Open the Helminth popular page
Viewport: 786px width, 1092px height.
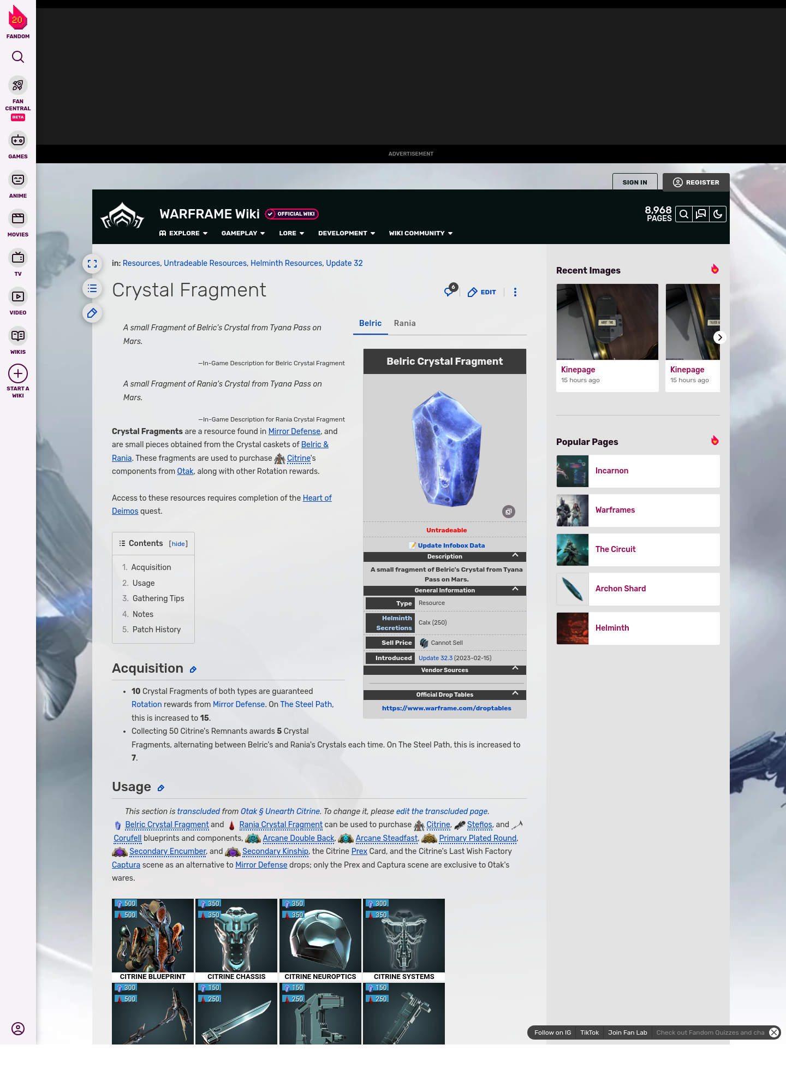(x=638, y=628)
